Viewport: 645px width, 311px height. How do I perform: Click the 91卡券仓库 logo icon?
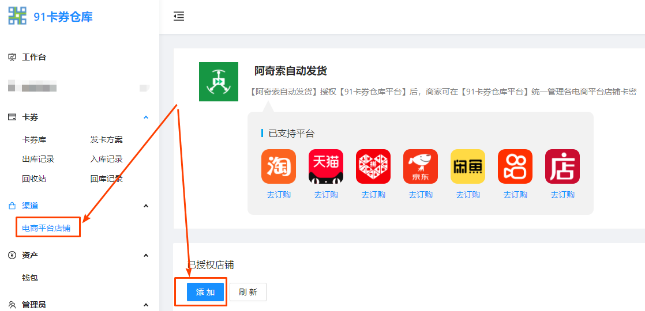click(x=17, y=17)
